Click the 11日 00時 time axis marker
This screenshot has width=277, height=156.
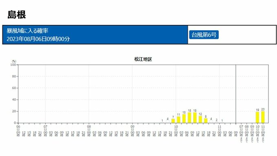[x=220, y=131]
